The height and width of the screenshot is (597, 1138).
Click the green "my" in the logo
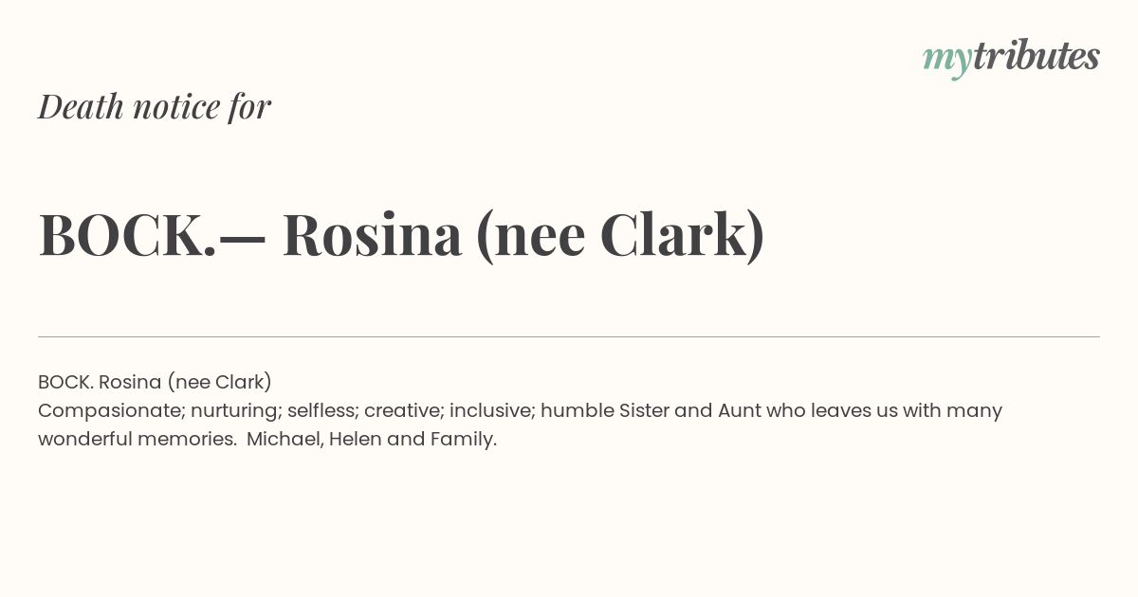tap(947, 61)
